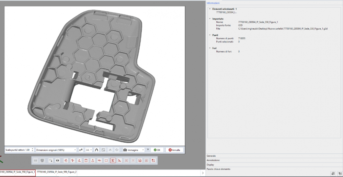Open the Informazioni tab
Screen dimensions: 343x177
click(x=213, y=3)
